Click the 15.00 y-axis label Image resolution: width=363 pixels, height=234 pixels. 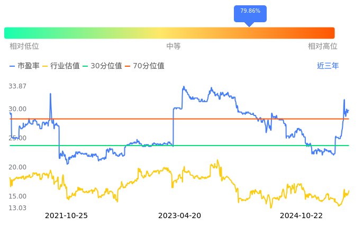[17, 196]
